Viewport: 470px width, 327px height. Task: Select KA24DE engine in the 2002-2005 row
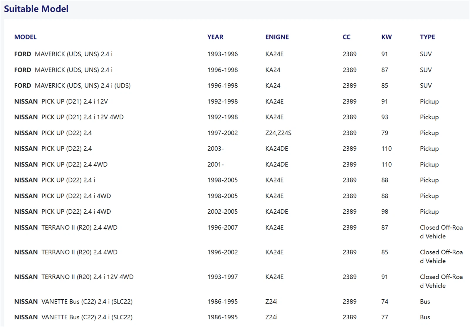(x=277, y=212)
